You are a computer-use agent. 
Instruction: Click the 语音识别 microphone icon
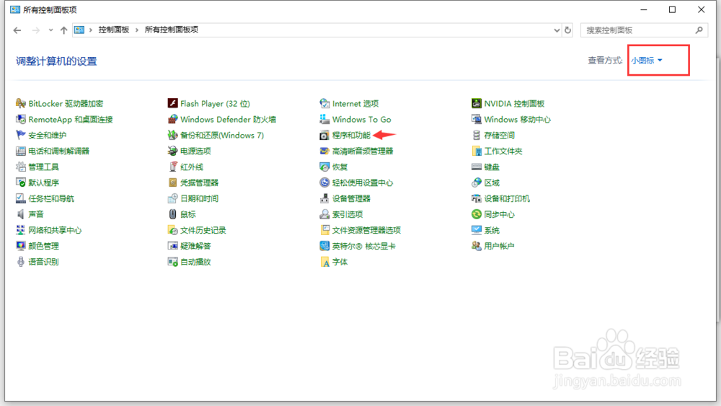[21, 262]
